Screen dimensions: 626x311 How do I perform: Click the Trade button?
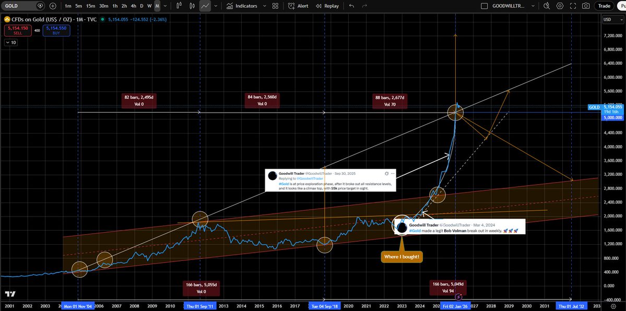pyautogui.click(x=604, y=6)
